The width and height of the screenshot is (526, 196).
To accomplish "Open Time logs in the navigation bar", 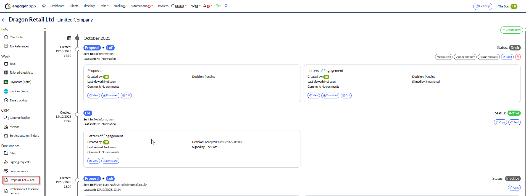I will (x=89, y=6).
